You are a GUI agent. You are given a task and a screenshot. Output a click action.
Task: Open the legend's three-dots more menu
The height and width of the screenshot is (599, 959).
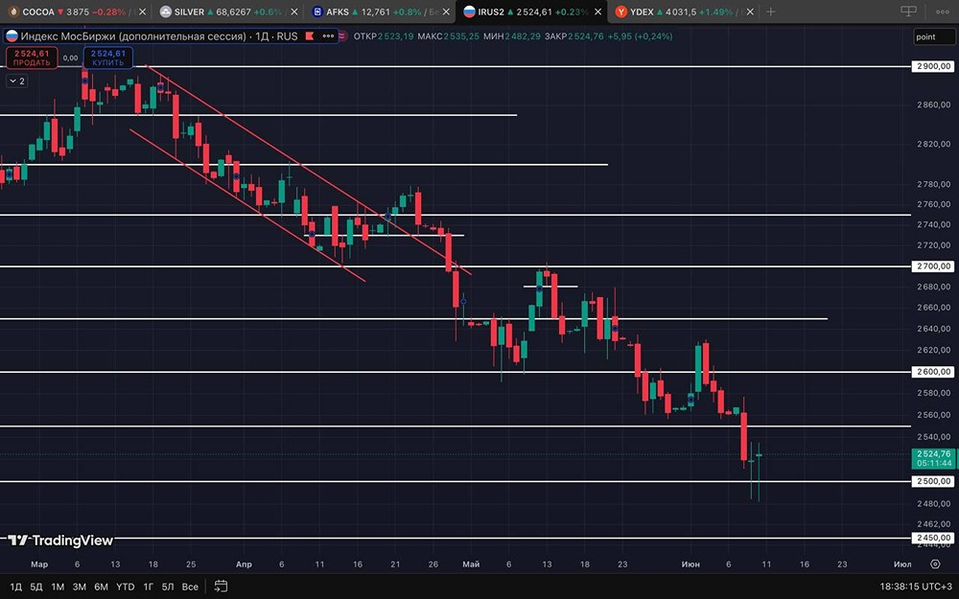pyautogui.click(x=328, y=36)
